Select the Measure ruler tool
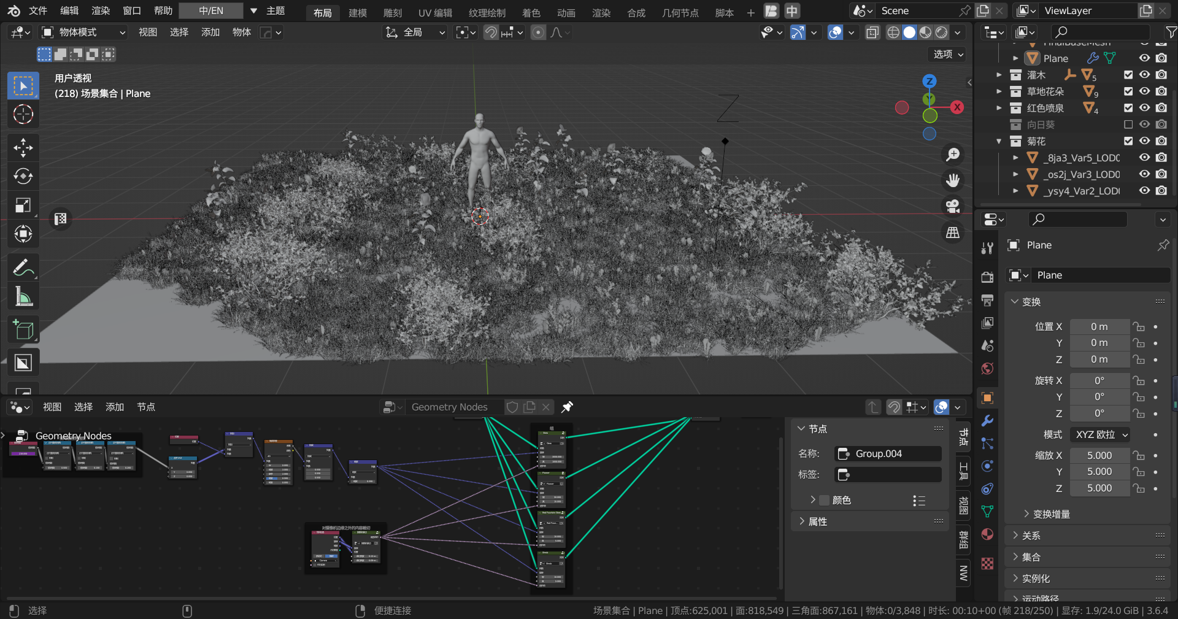 (23, 297)
